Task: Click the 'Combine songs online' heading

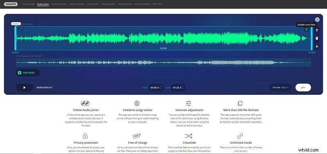Action: (138, 110)
